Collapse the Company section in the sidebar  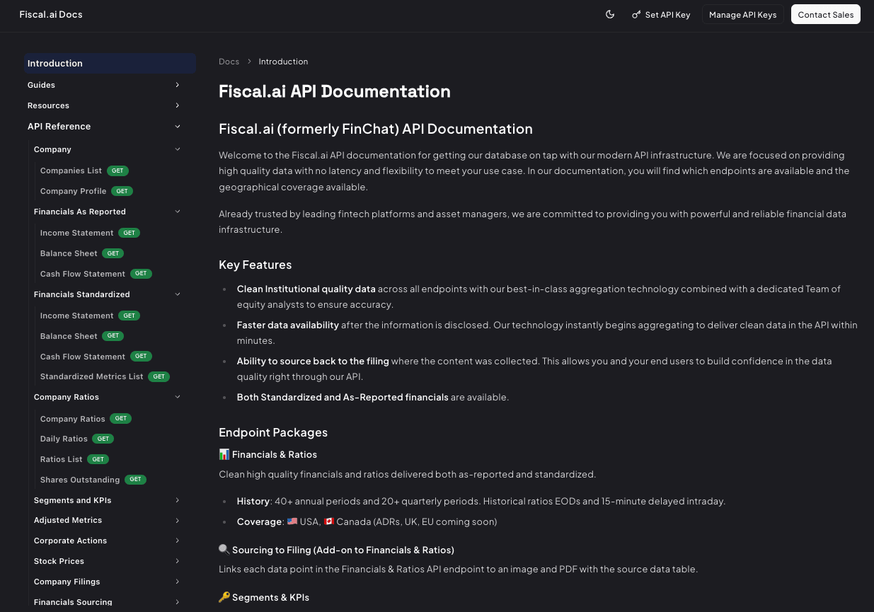point(178,149)
